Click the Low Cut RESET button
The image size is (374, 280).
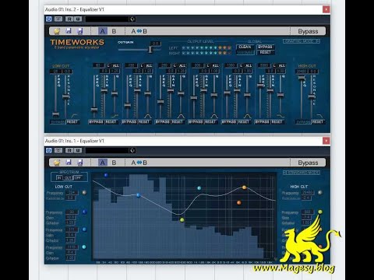tap(72, 122)
